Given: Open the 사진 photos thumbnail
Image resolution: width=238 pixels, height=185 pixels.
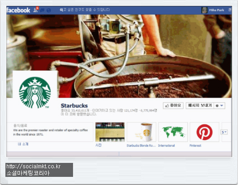Looking at the screenshot, I should point(110,132).
